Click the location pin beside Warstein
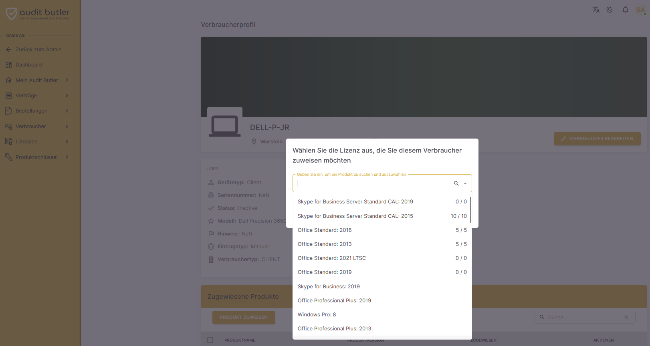 click(254, 142)
